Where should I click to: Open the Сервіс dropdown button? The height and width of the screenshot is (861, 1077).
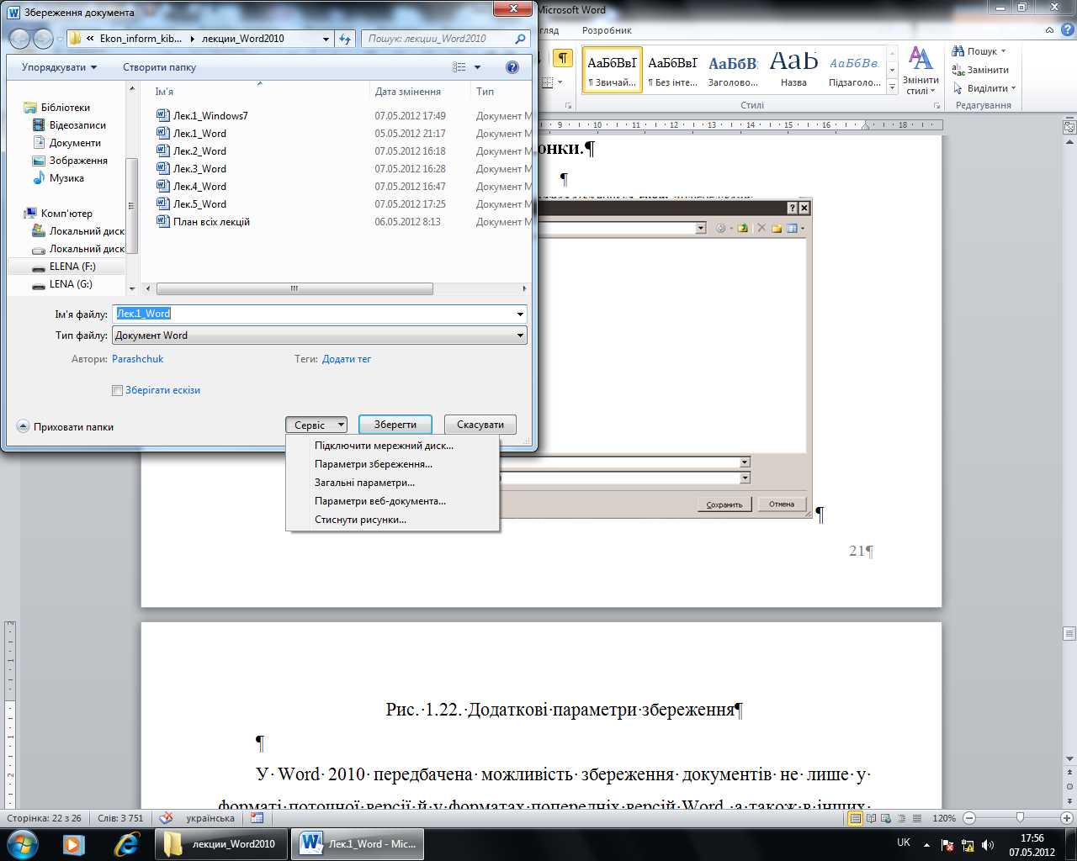coord(316,425)
